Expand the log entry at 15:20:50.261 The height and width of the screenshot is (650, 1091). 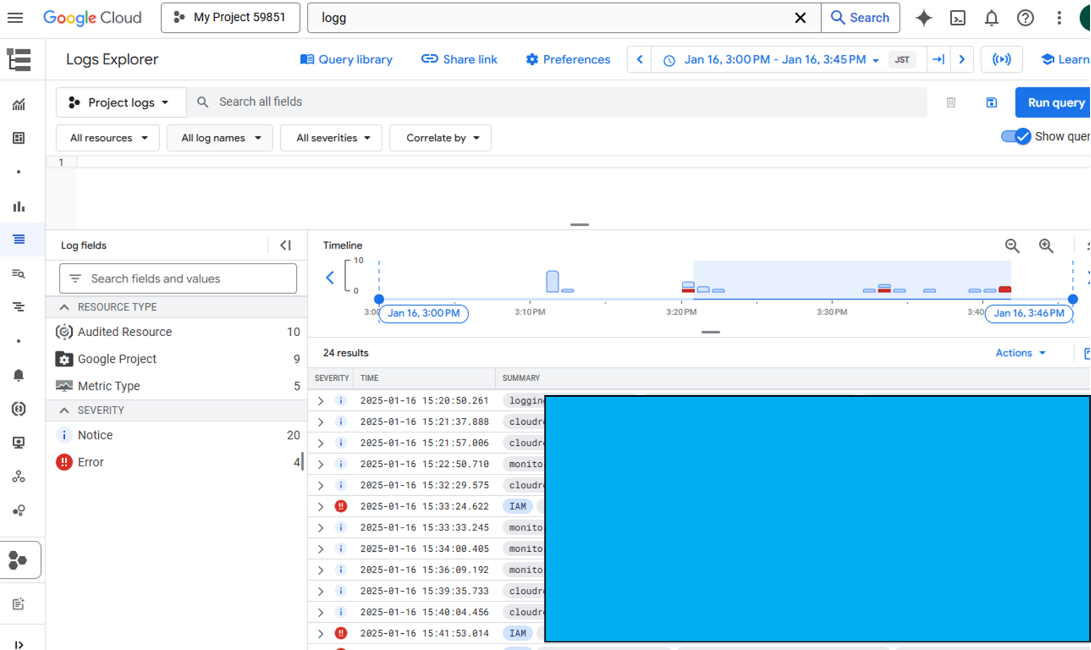tap(321, 400)
